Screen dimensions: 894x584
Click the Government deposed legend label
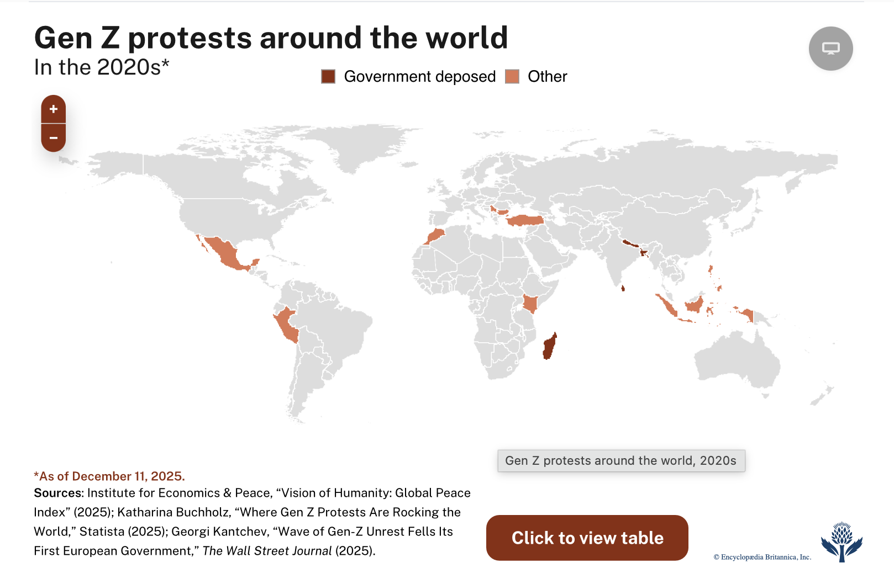coord(419,77)
